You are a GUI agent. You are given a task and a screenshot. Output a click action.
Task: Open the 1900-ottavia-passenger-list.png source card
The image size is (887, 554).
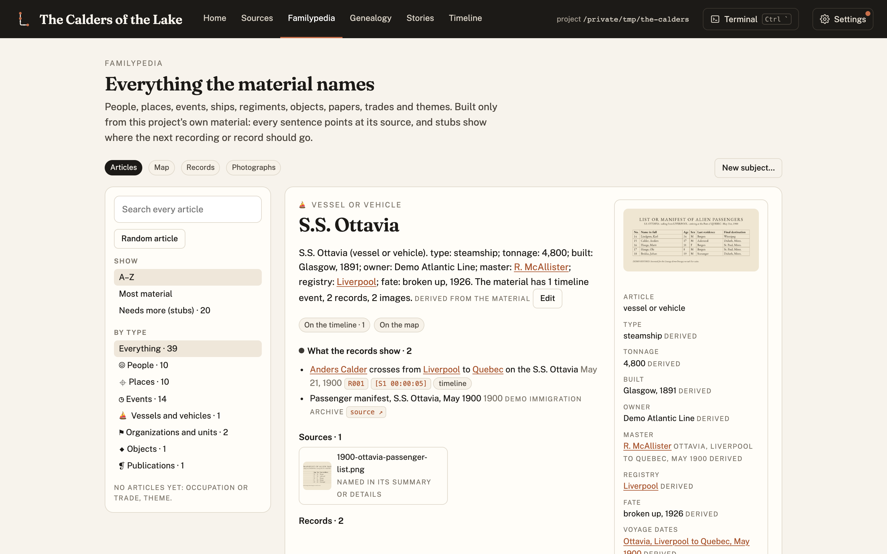tap(373, 476)
